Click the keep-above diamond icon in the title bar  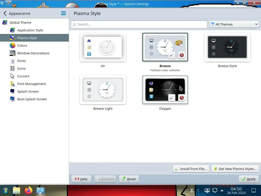coord(8,3)
